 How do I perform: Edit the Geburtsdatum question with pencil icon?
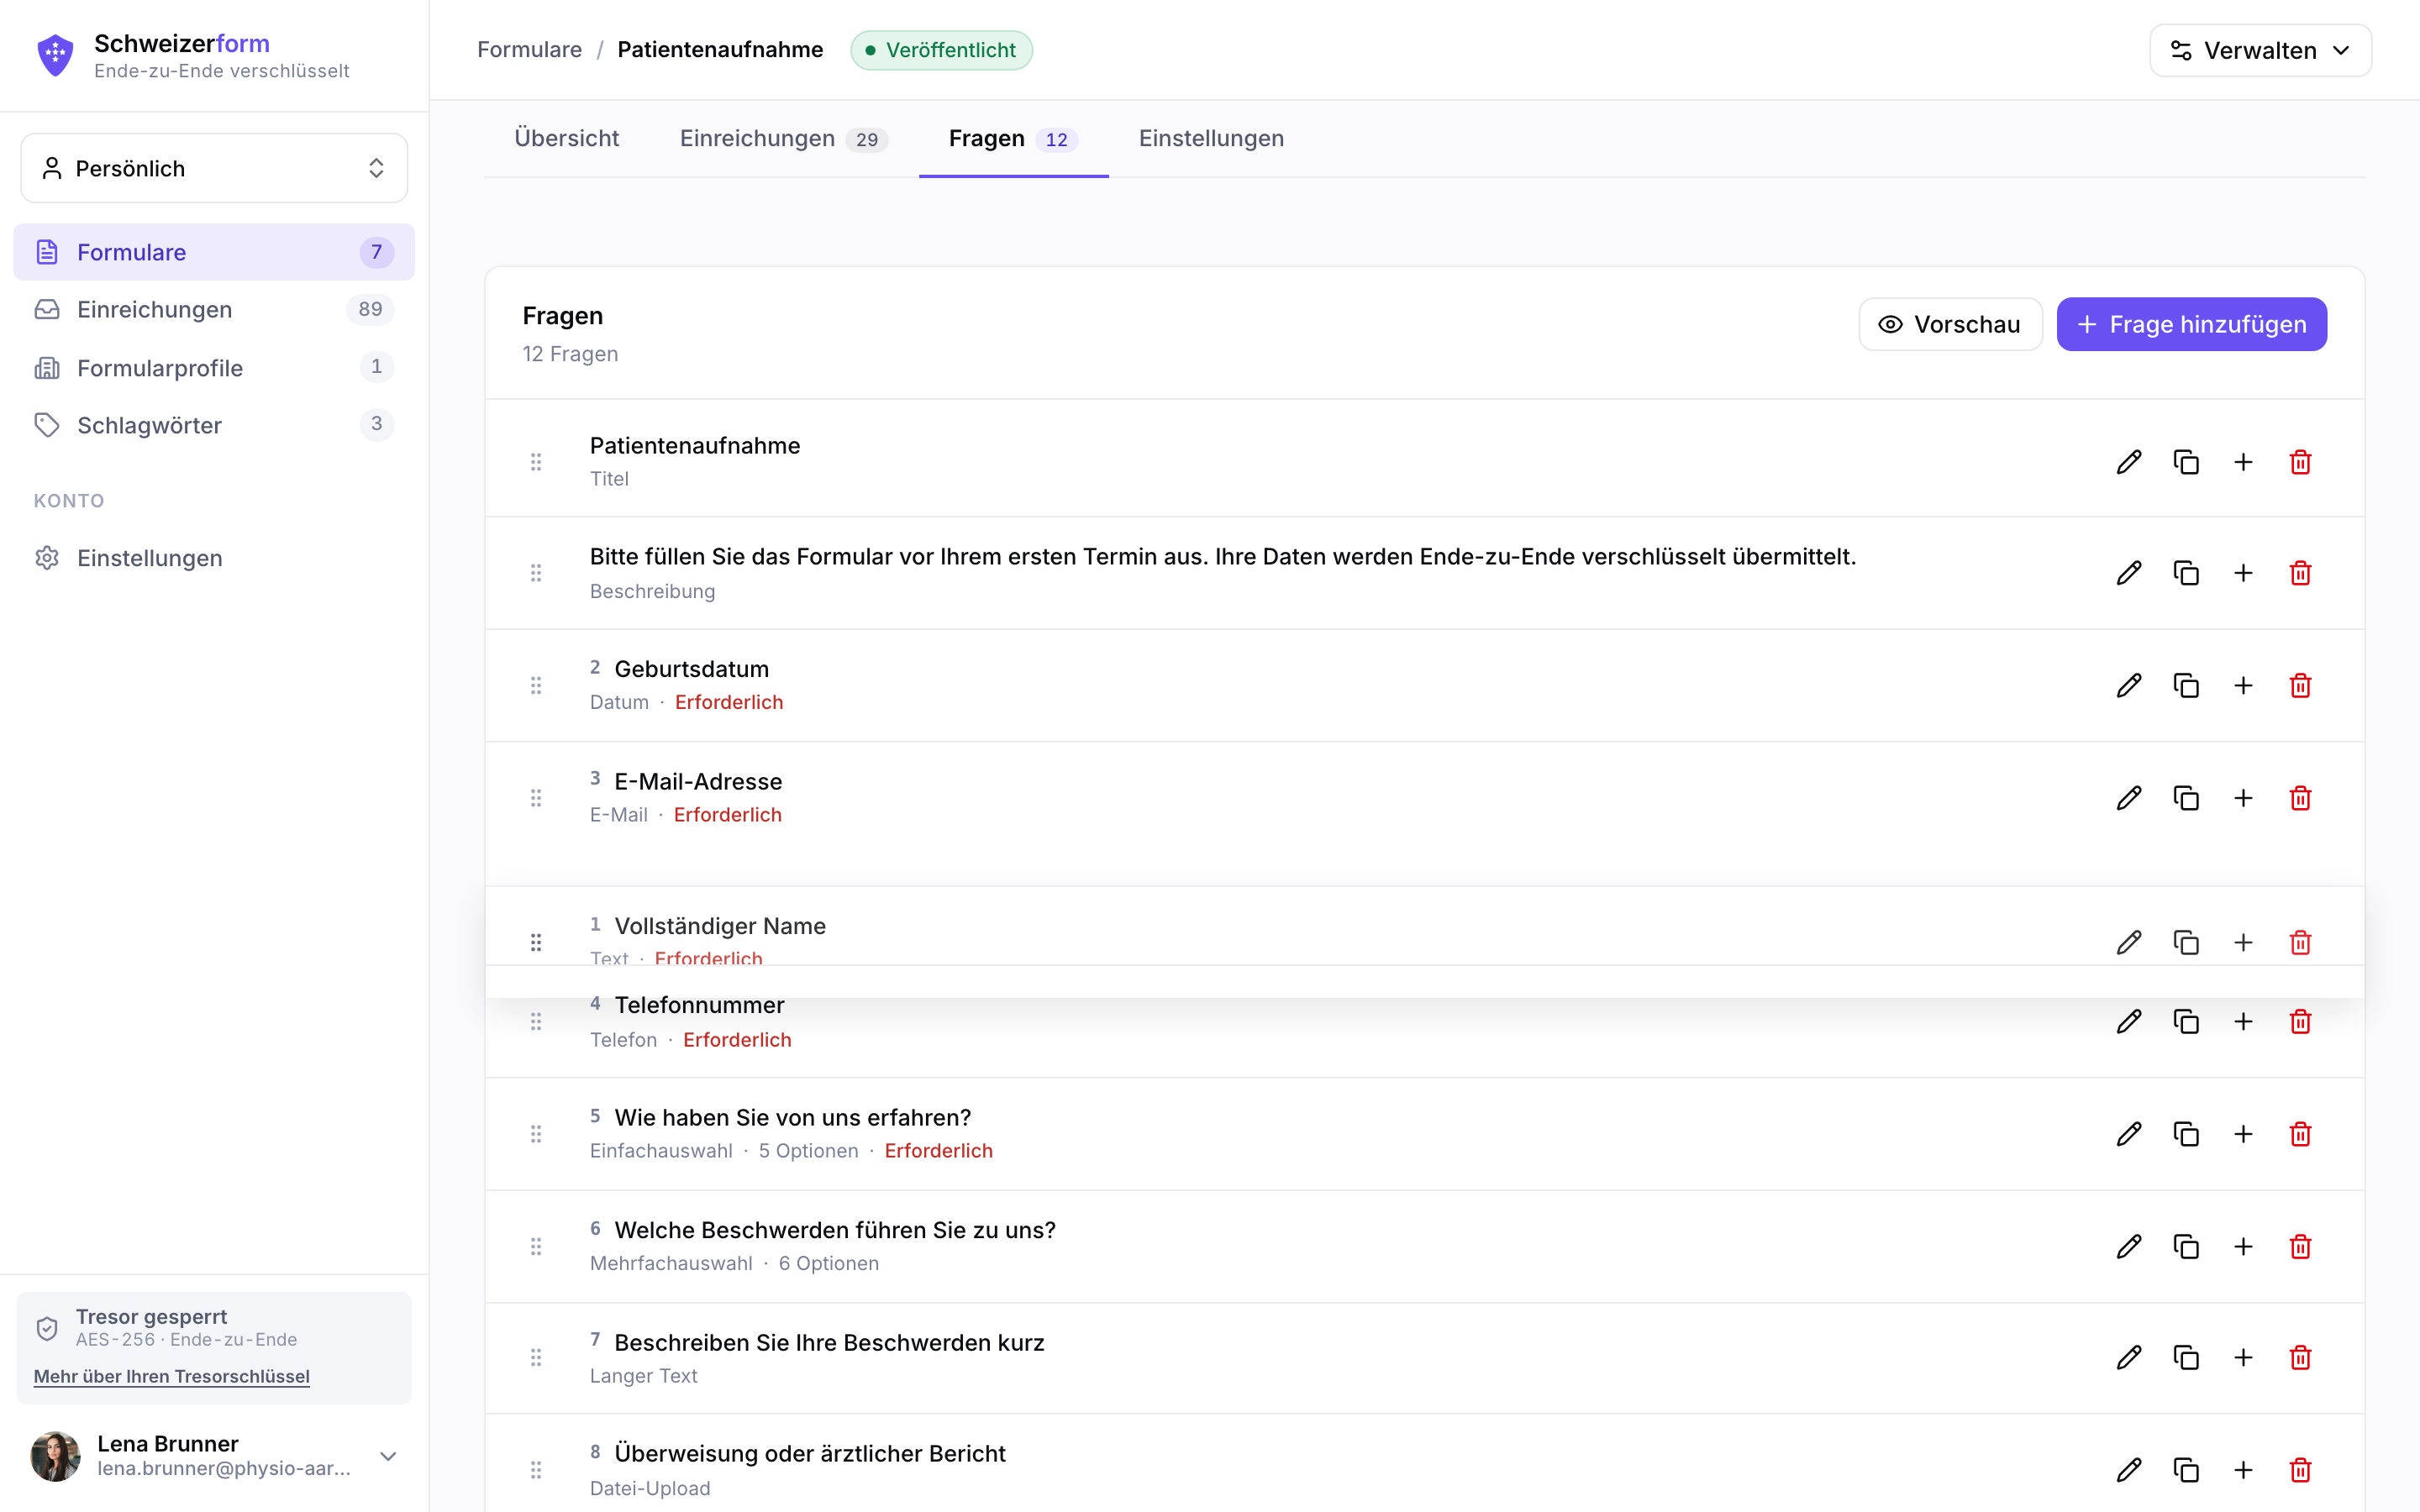point(2129,686)
